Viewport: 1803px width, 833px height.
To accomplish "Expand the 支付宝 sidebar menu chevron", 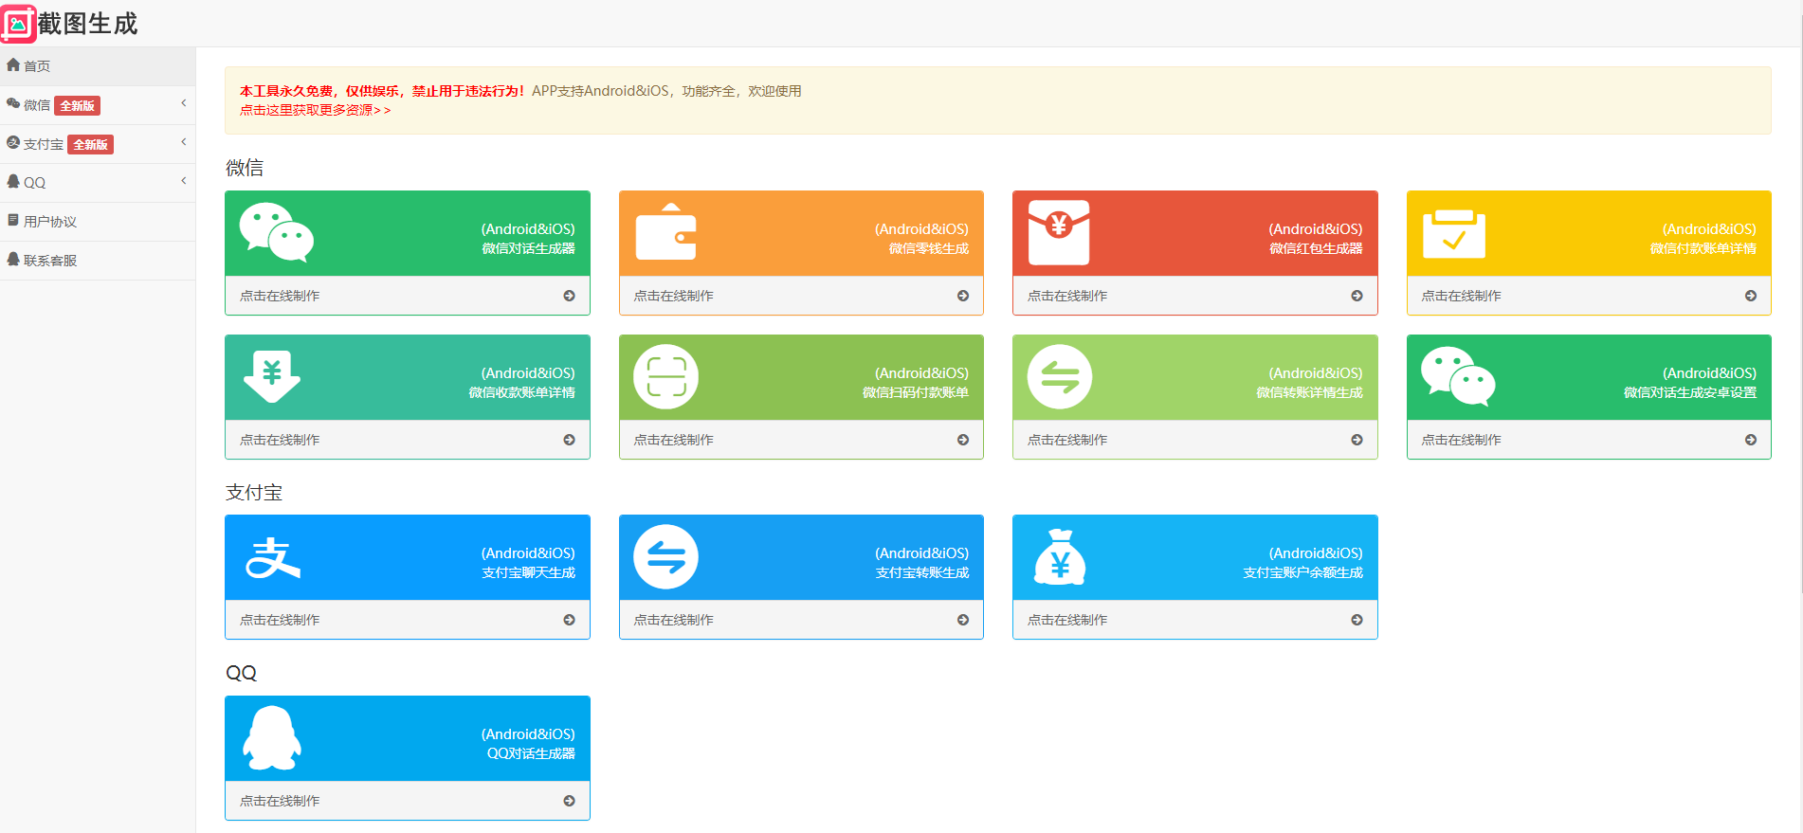I will click(184, 142).
